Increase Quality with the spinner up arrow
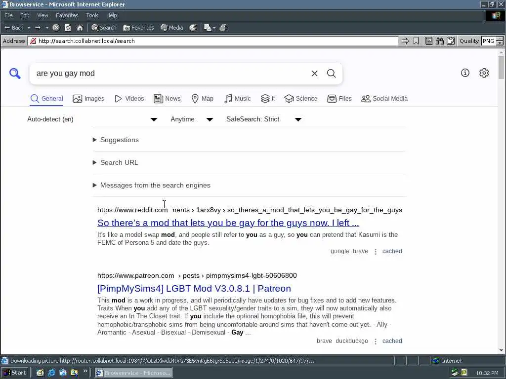This screenshot has width=506, height=379. pyautogui.click(x=500, y=38)
